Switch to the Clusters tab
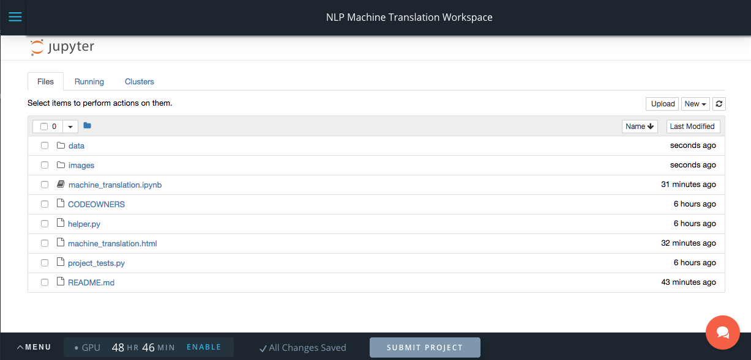The image size is (751, 360). [139, 81]
